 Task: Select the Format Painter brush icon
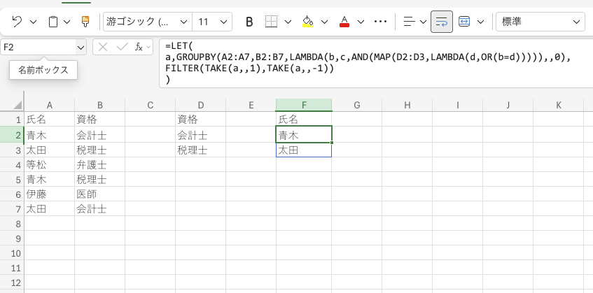click(x=85, y=22)
